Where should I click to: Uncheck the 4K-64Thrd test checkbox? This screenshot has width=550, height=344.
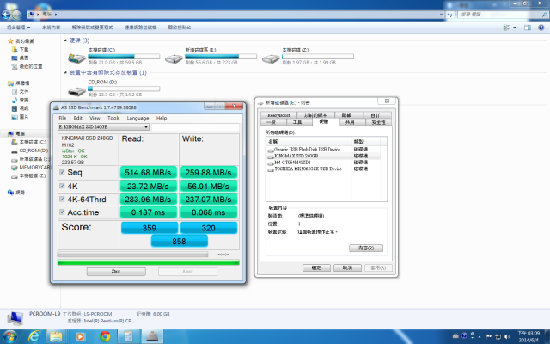[62, 199]
